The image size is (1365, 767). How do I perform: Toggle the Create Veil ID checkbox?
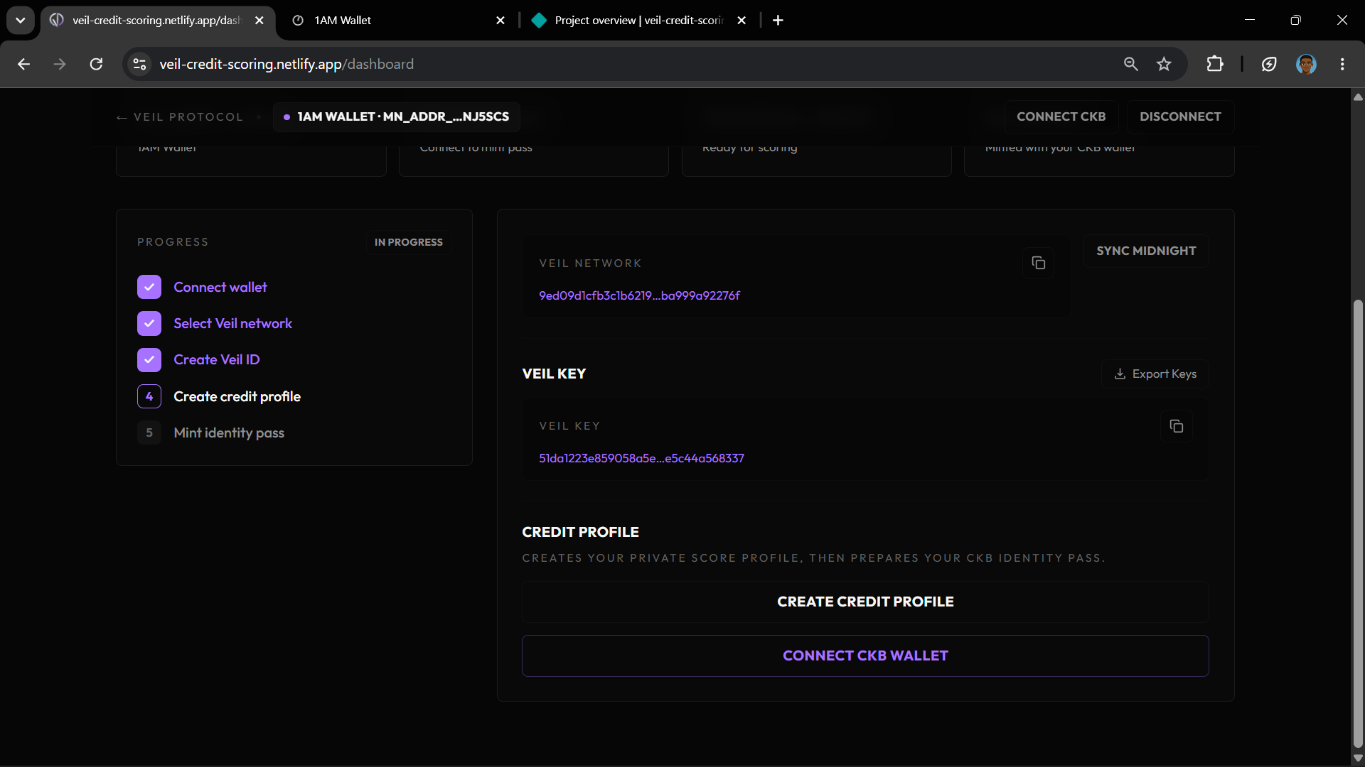(149, 359)
